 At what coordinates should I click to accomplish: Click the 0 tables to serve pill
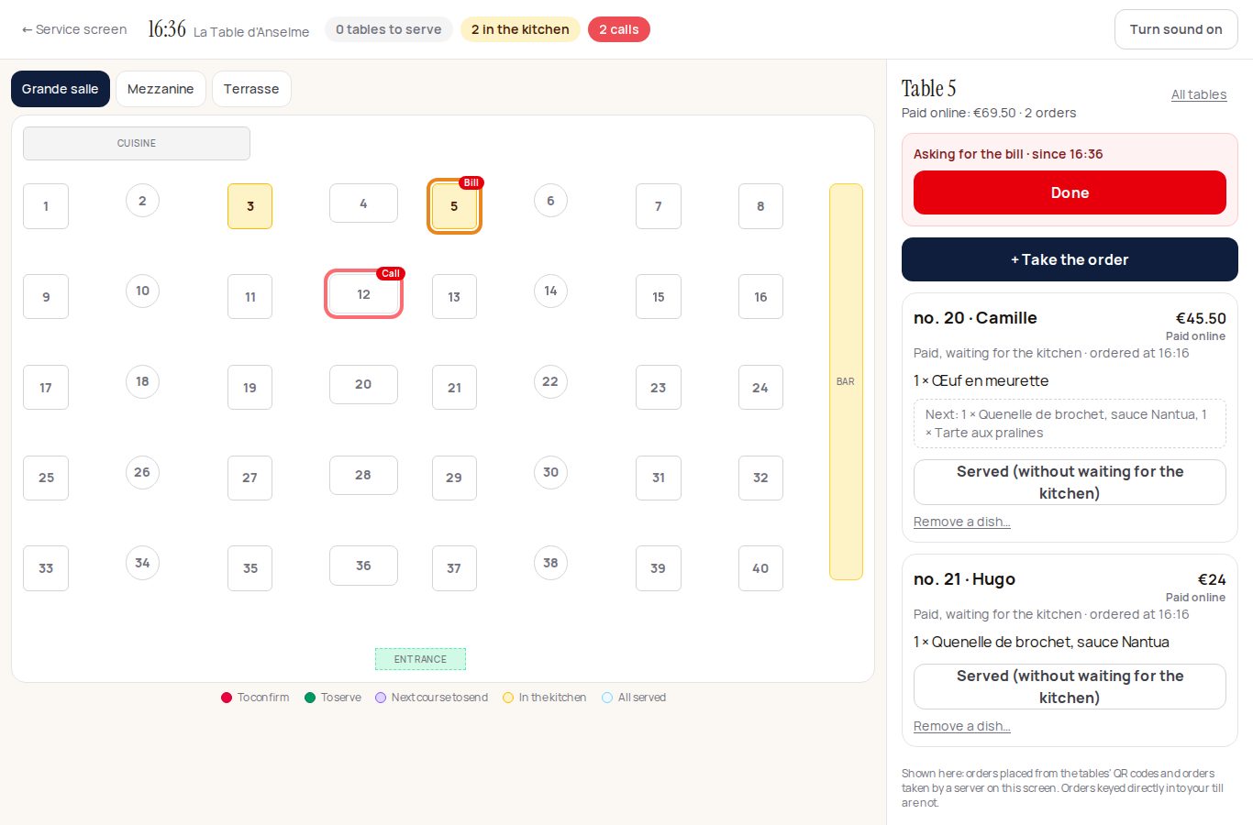(389, 29)
